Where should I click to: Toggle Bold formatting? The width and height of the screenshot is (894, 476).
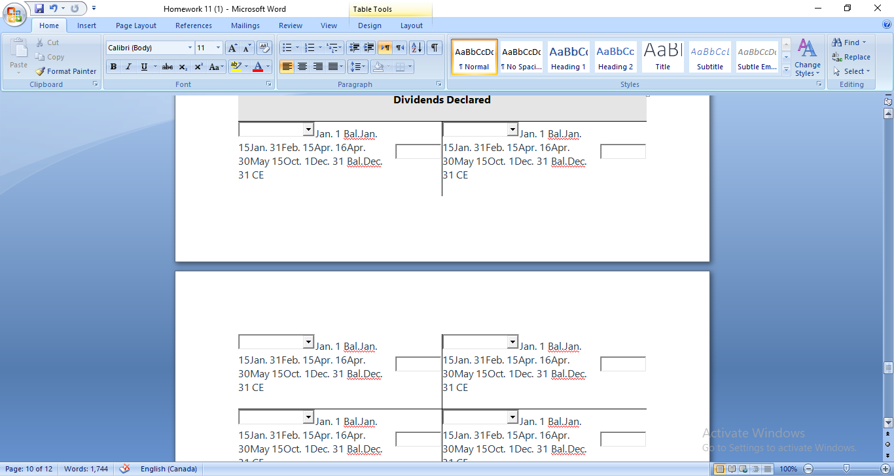(114, 67)
